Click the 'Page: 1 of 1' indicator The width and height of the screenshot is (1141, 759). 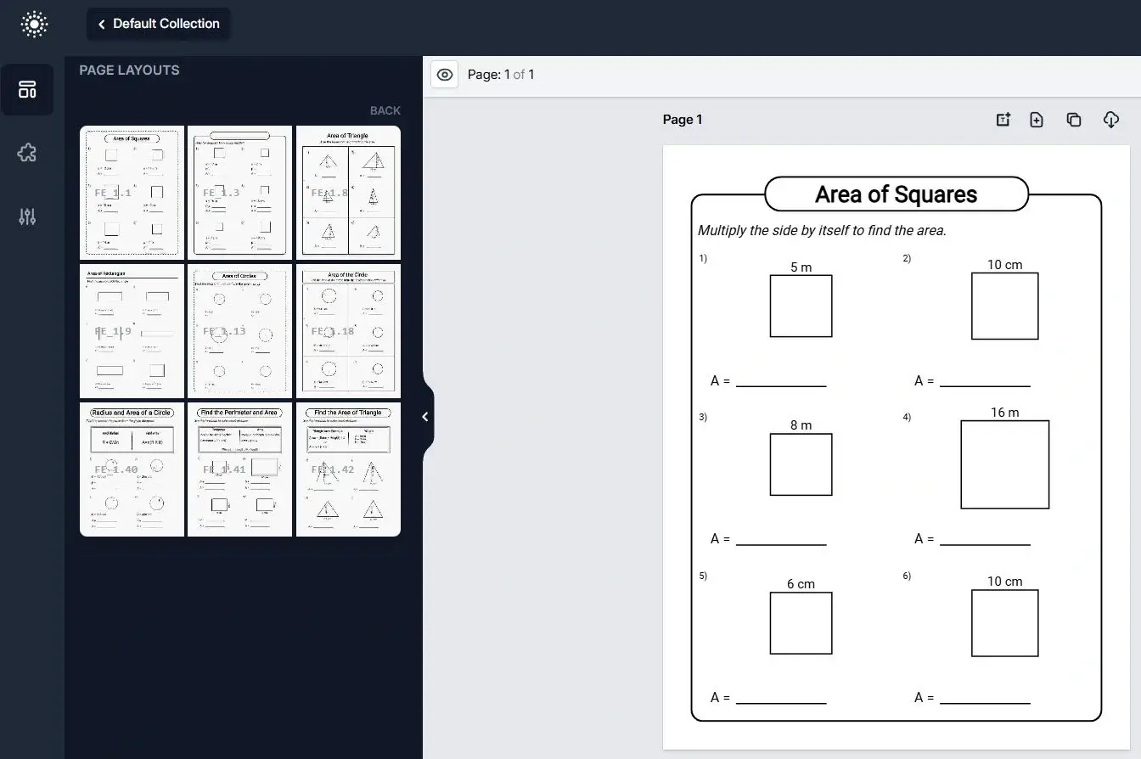coord(501,75)
